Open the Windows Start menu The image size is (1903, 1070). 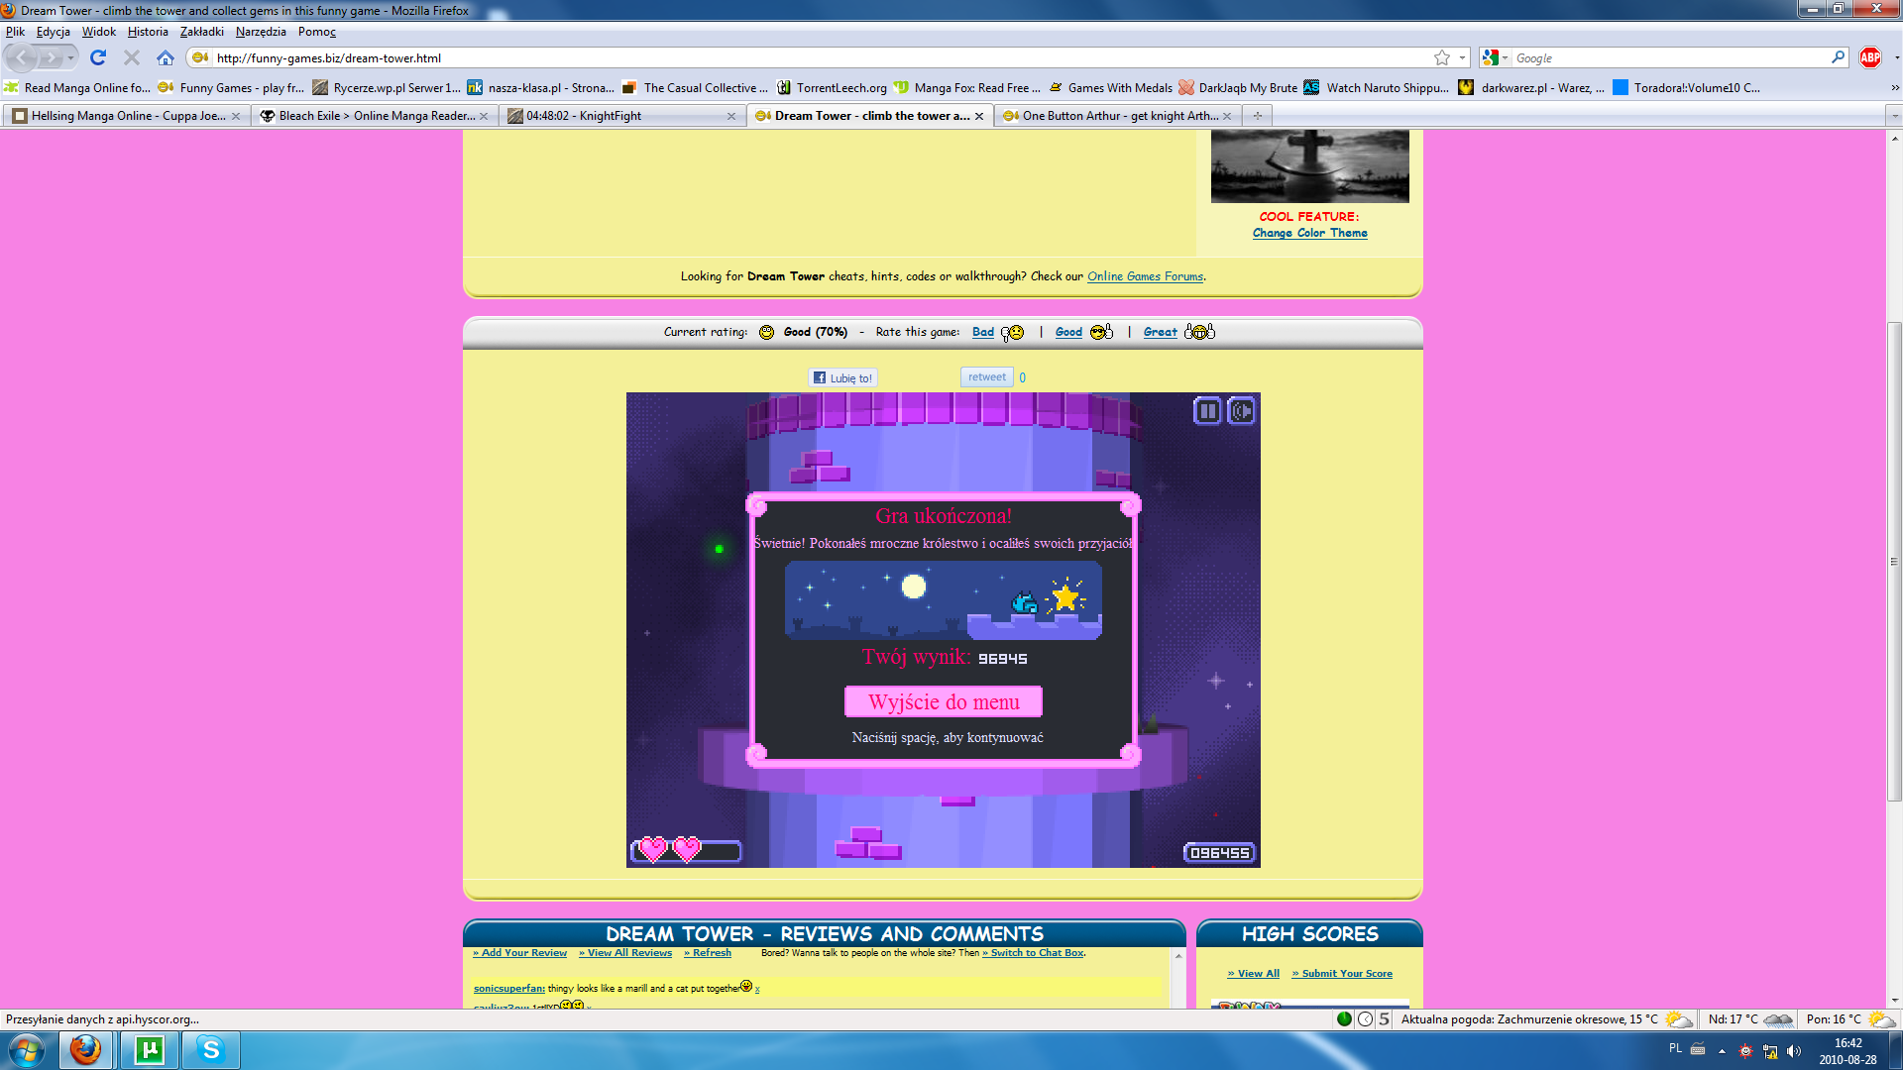(27, 1049)
